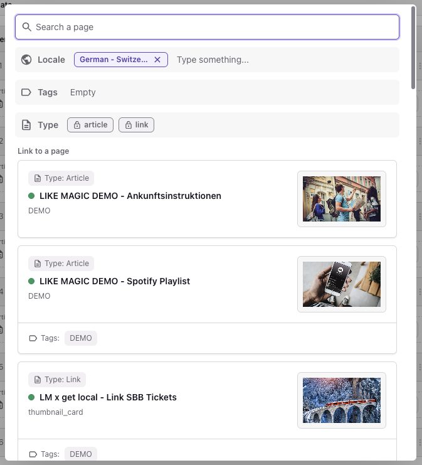Screen dimensions: 422x465
Task: Click the green status dot for SBB Tickets
Action: pos(31,397)
